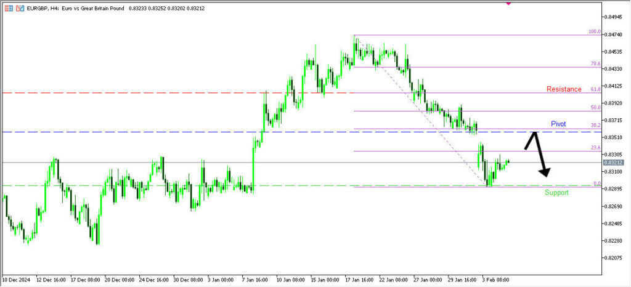This screenshot has width=631, height=287.
Task: Select the red Resistance text label
Action: pyautogui.click(x=563, y=89)
